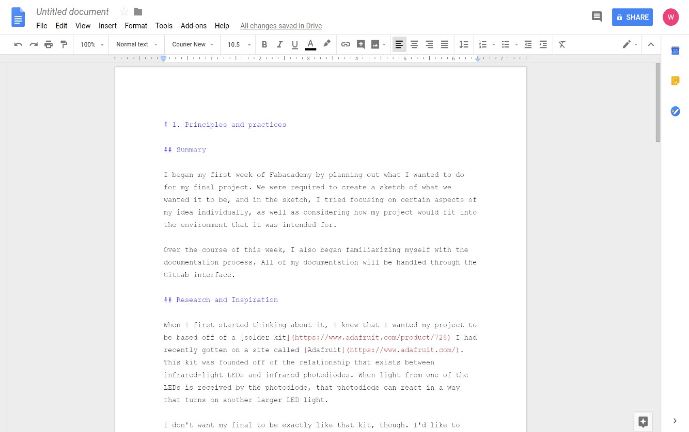Open Google Calendar side panel
The height and width of the screenshot is (432, 689).
[675, 50]
